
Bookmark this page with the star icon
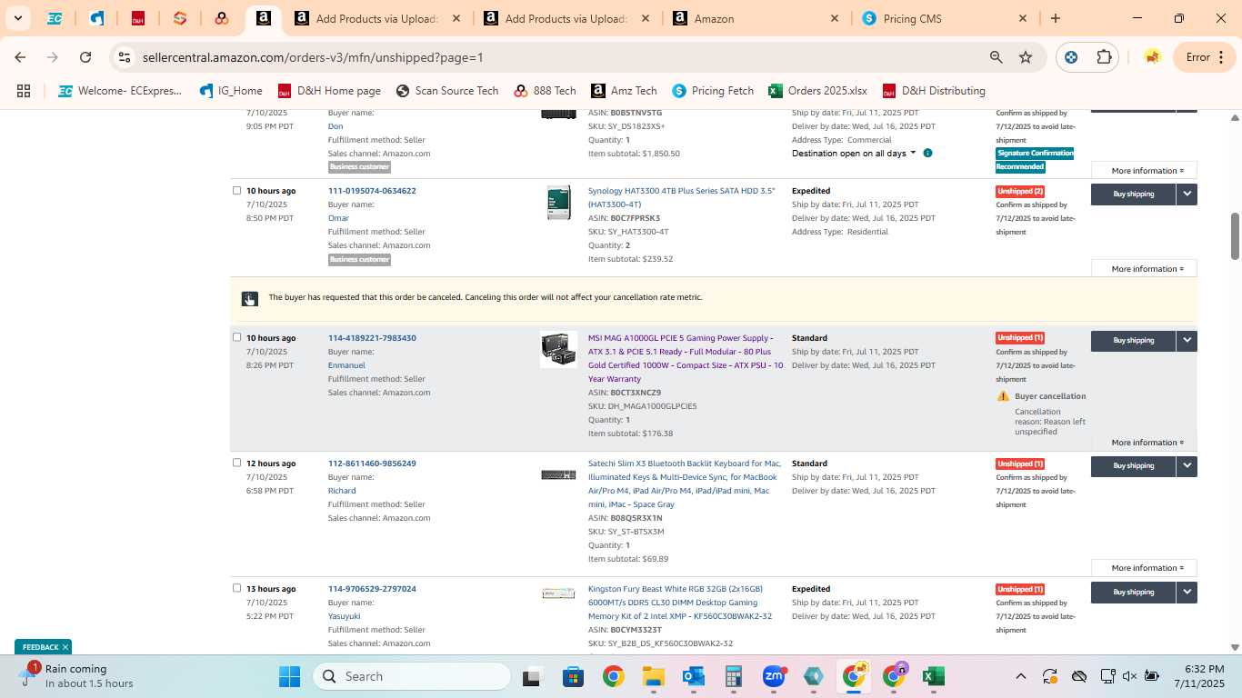coord(1026,57)
